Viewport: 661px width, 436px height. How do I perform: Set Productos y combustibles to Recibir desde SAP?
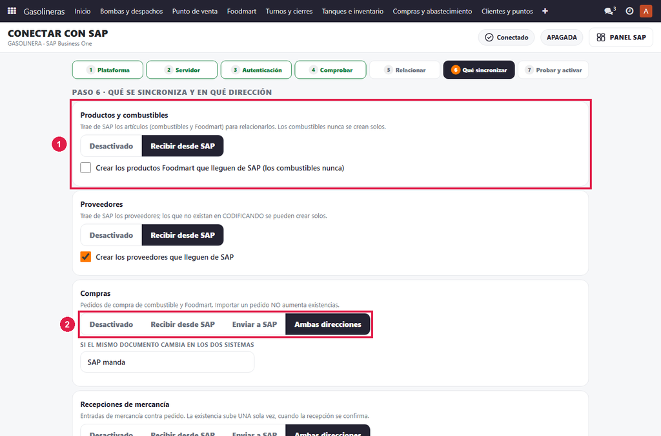point(183,146)
